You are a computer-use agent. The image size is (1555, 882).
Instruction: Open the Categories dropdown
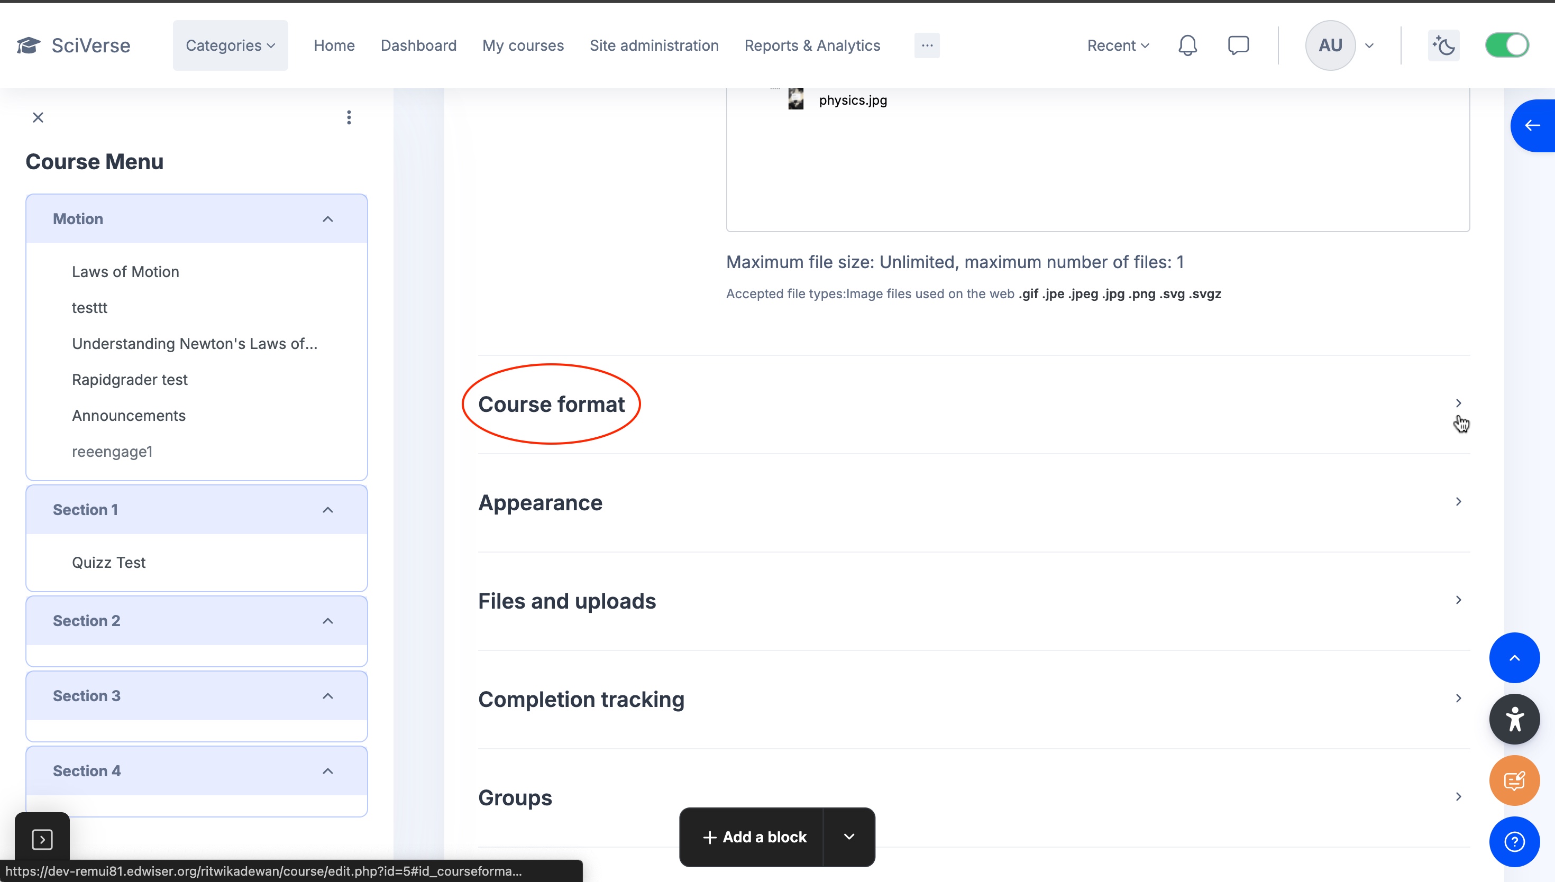[230, 45]
